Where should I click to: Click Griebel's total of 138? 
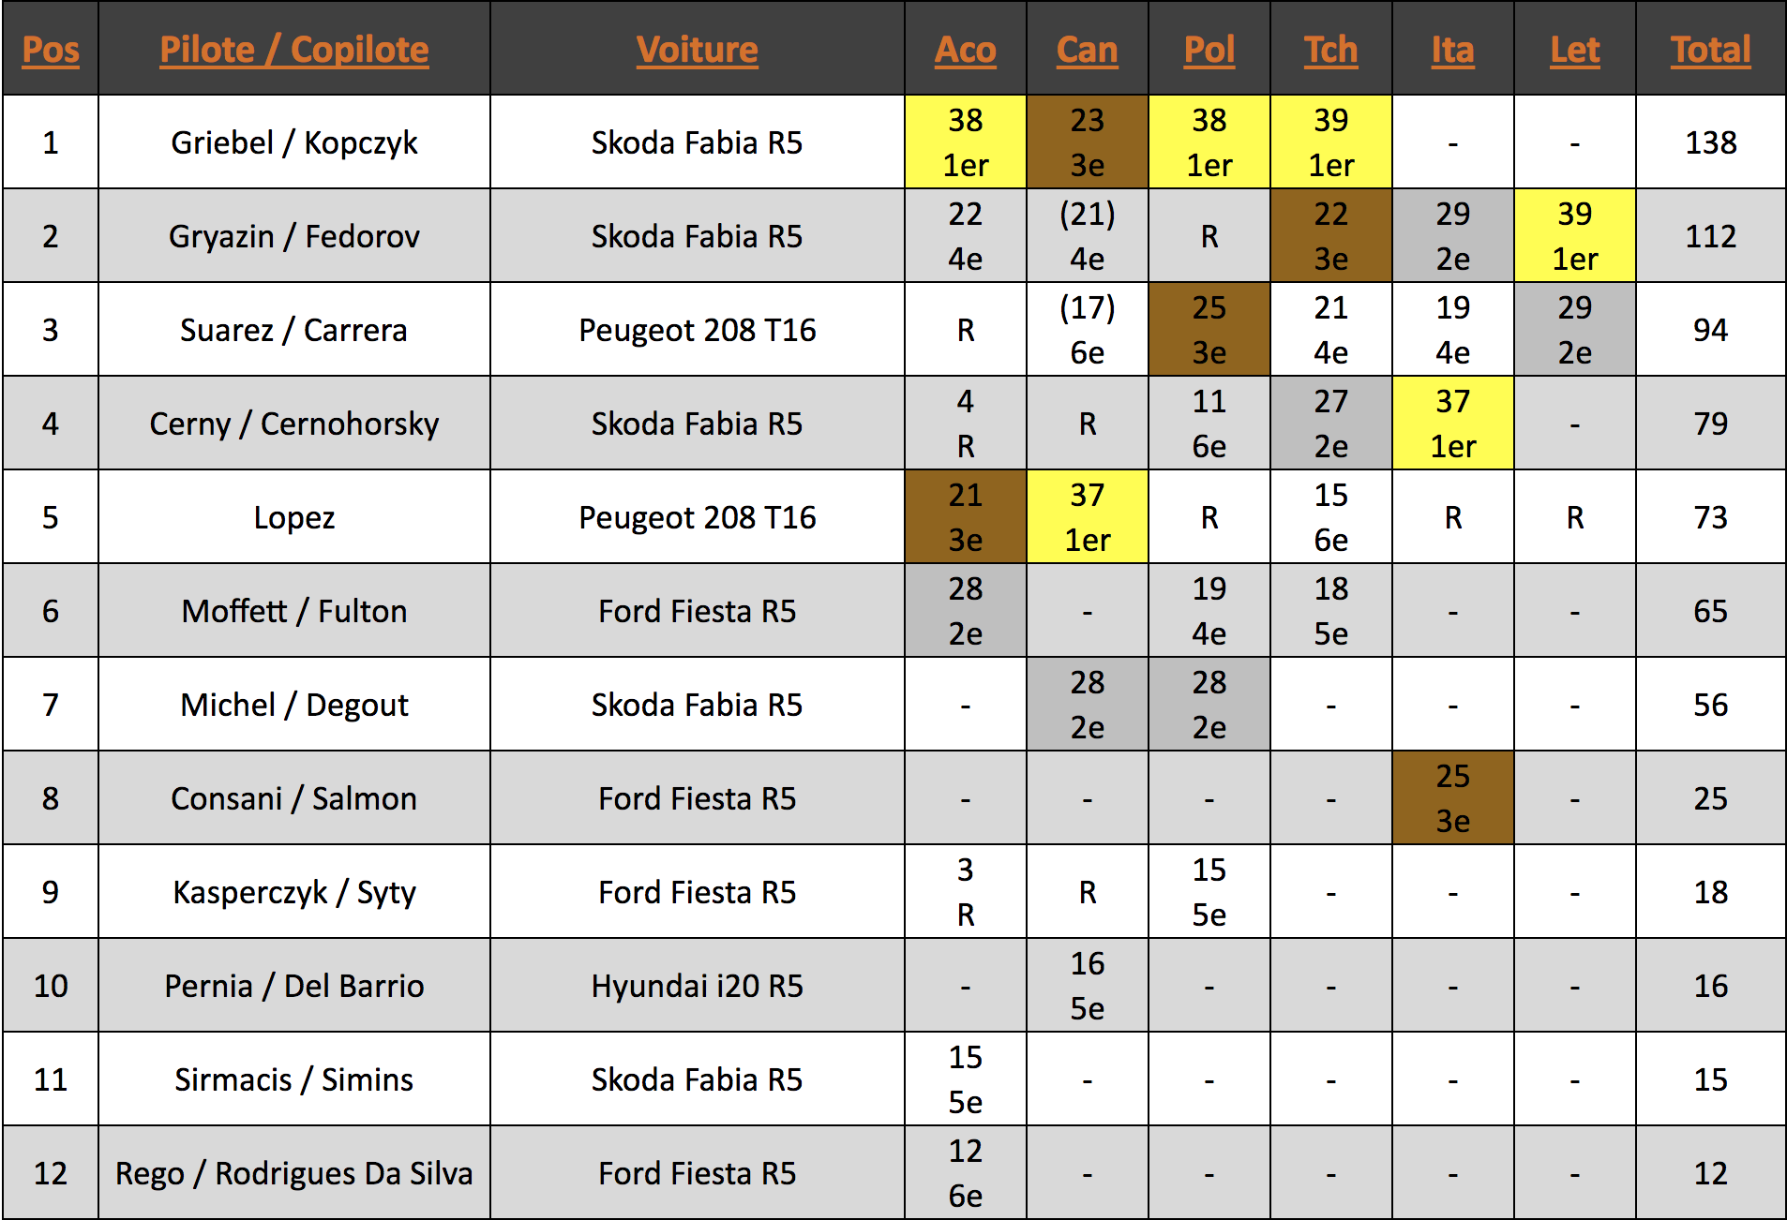coord(1710,142)
